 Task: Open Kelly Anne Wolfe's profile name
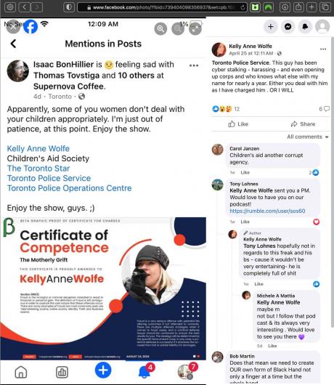coord(250,46)
